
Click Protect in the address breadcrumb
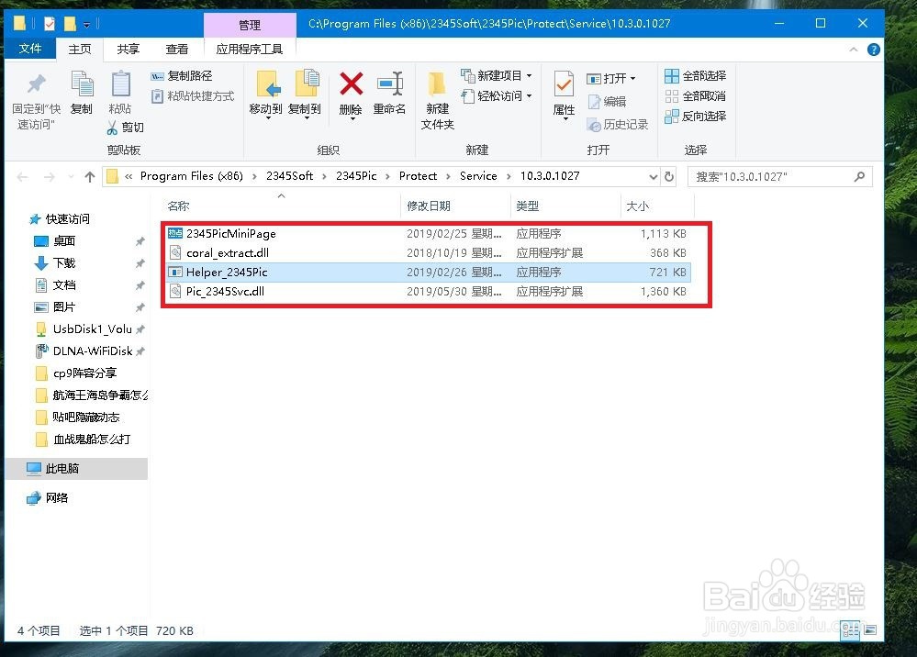click(418, 176)
